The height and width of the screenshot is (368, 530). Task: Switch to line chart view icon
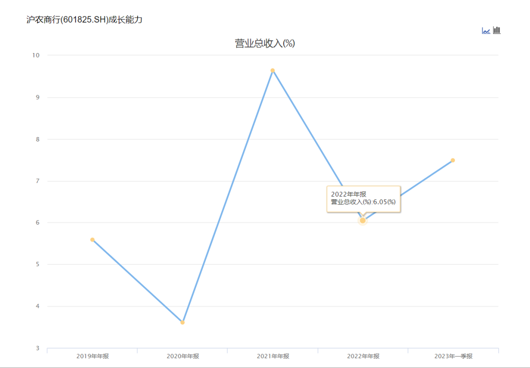486,31
